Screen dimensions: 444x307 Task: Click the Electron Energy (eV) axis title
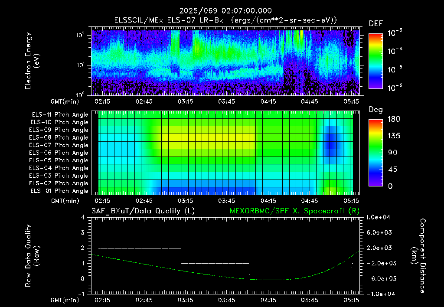pyautogui.click(x=32, y=61)
